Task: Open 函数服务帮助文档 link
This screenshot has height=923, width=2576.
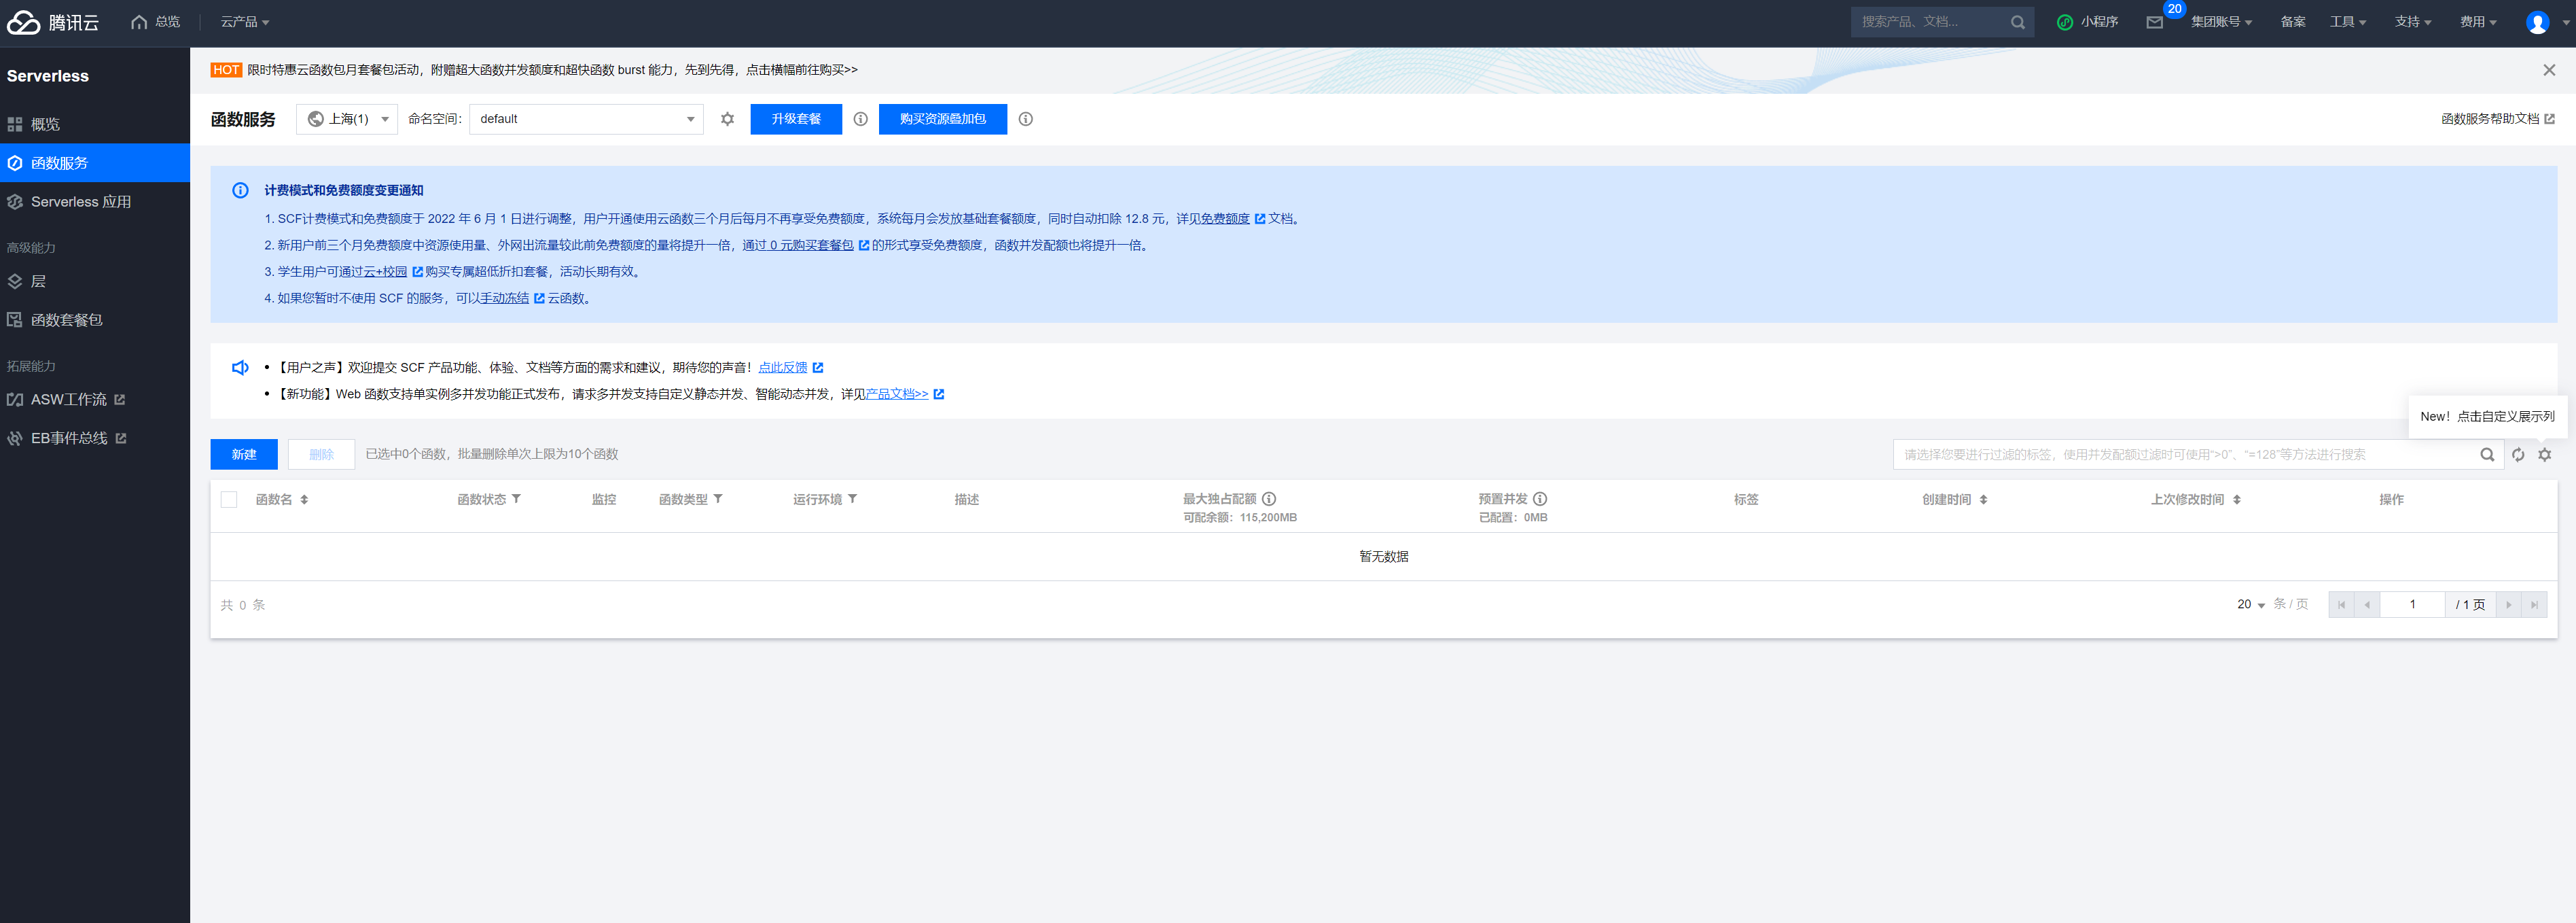Action: (x=2497, y=119)
